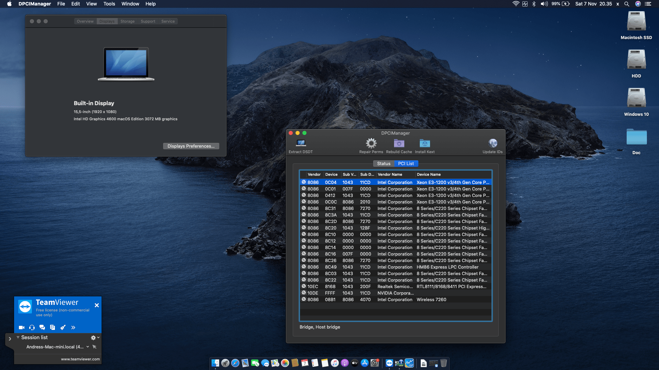Start a video call in TeamViewer

coord(21,328)
